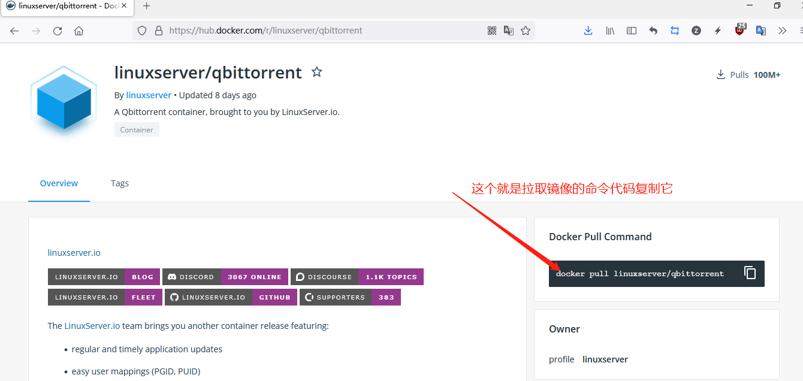Open the LinuxServer.io team text link
Screen dimensions: 803x381
point(92,326)
